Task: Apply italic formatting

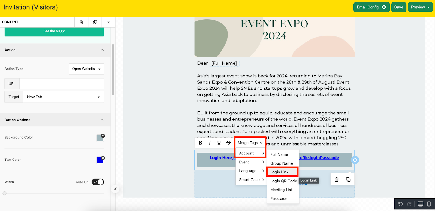Action: pyautogui.click(x=210, y=143)
